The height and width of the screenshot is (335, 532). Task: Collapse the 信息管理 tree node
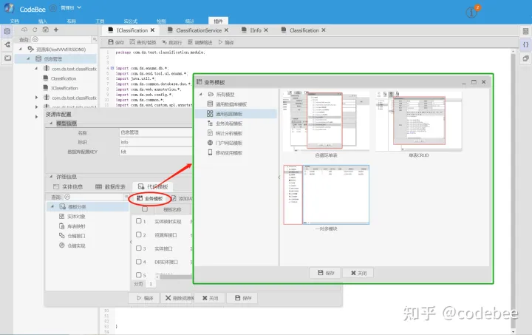tap(28, 58)
